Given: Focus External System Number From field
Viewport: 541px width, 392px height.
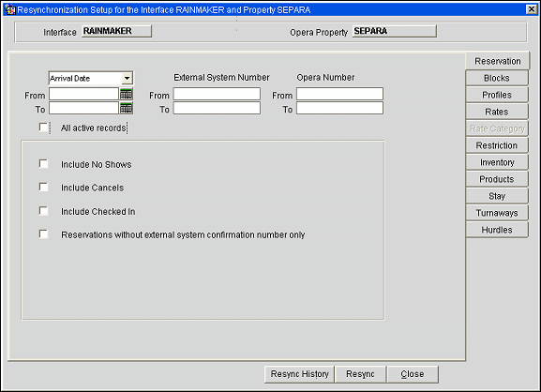Looking at the screenshot, I should 217,94.
